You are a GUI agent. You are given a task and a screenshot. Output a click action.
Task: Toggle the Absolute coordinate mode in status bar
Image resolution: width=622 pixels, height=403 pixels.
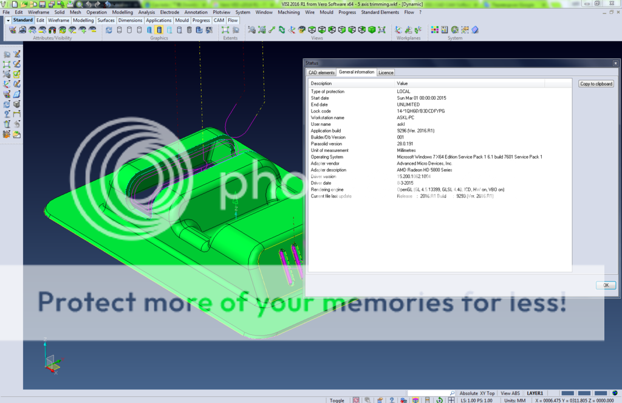click(x=468, y=393)
